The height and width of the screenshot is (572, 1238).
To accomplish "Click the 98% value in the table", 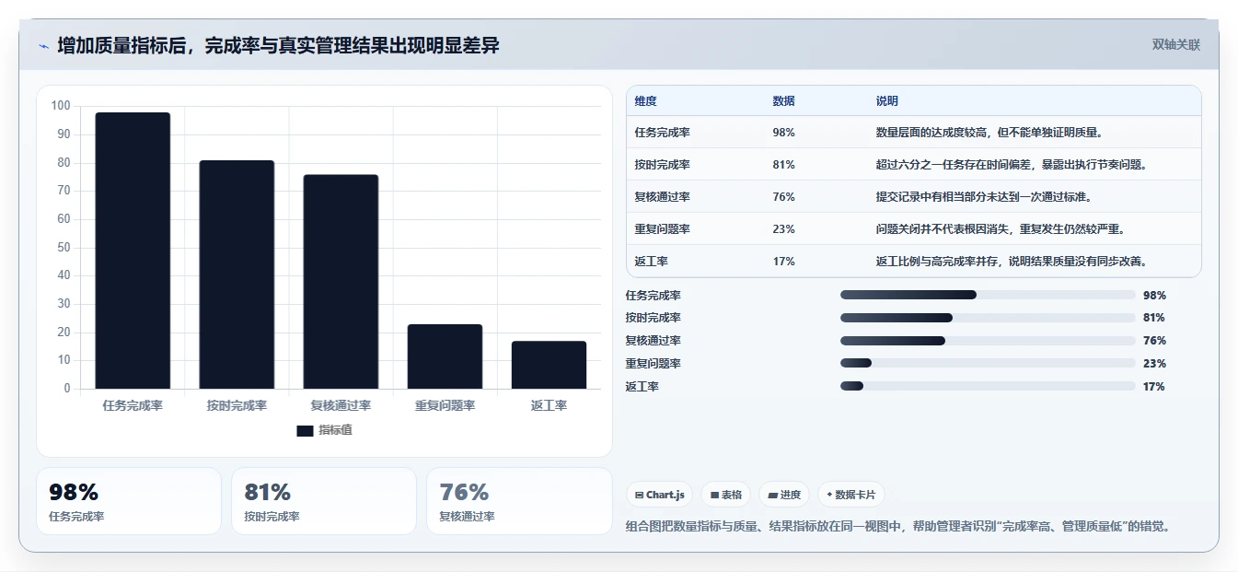I will coord(784,133).
